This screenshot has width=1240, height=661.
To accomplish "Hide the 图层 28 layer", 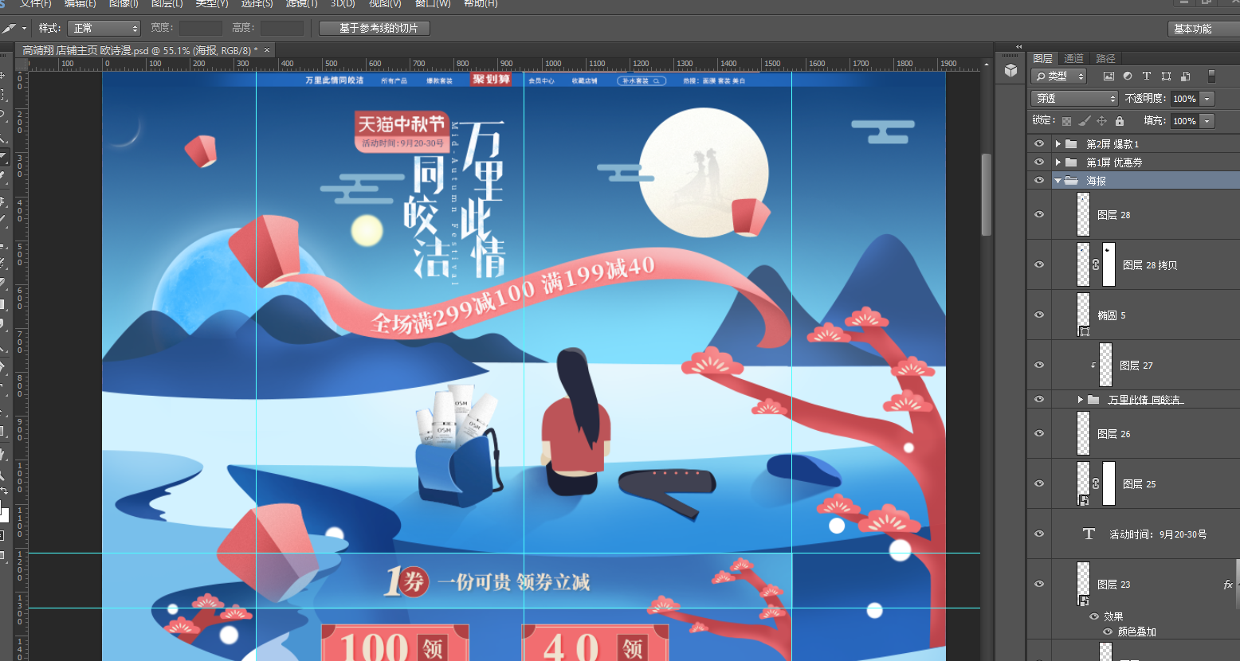I will pyautogui.click(x=1038, y=215).
